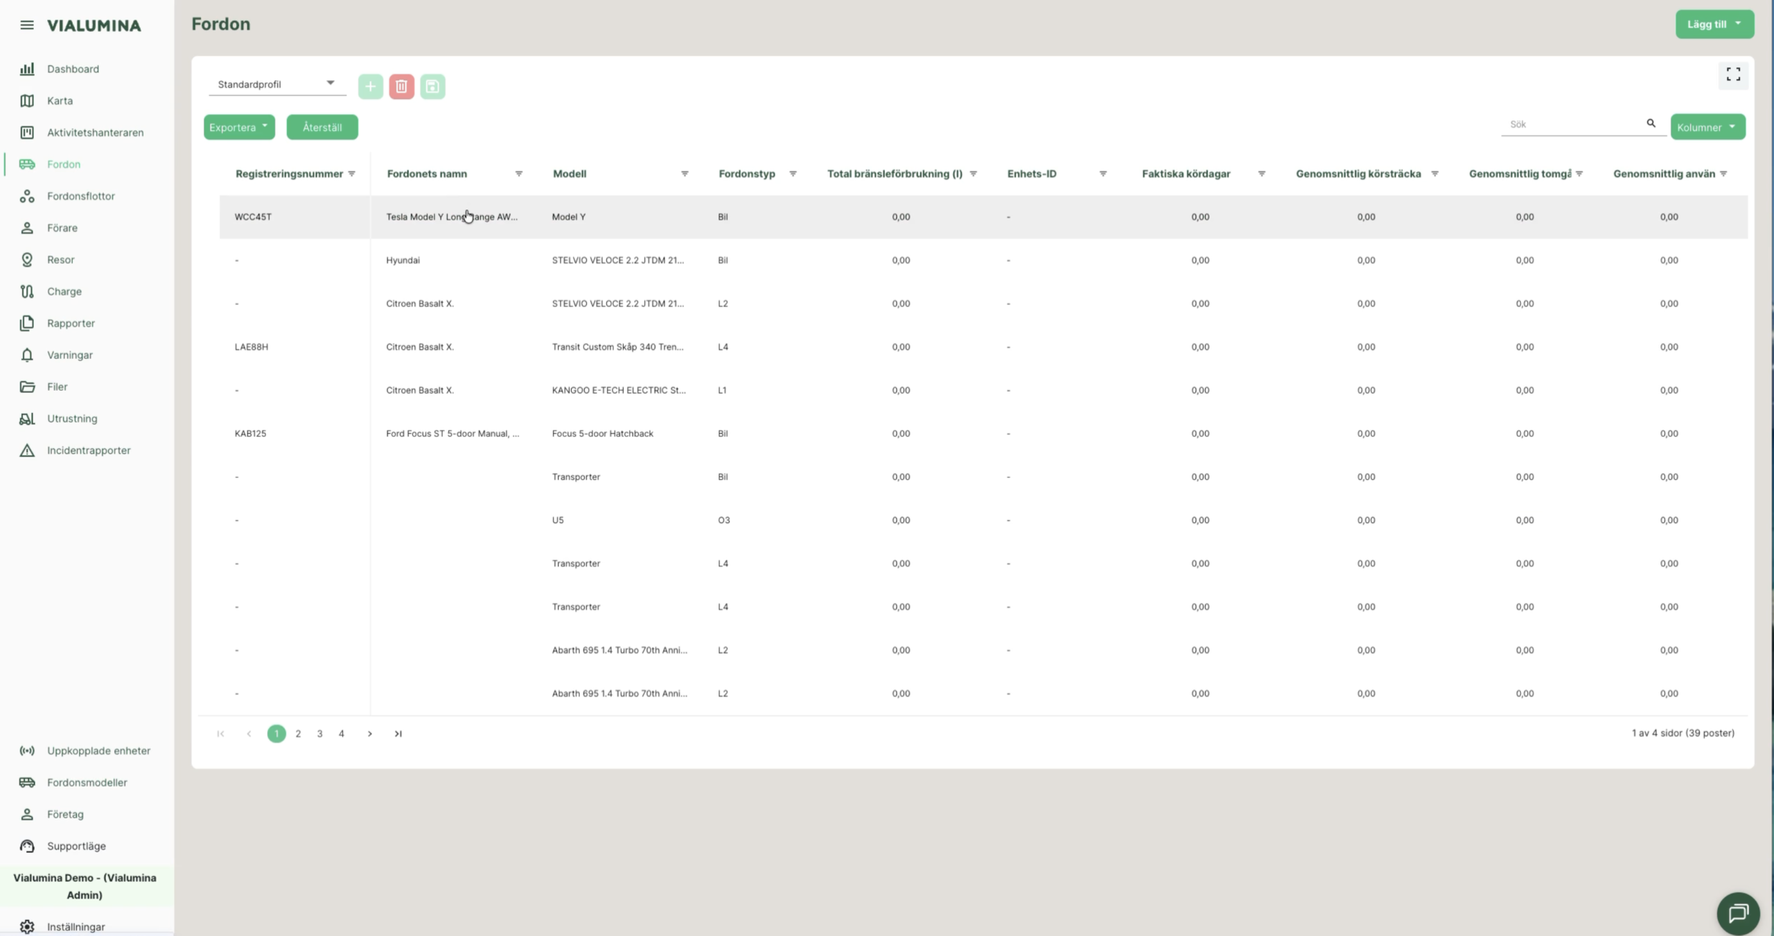The height and width of the screenshot is (936, 1774).
Task: Open the Kolumner dropdown
Action: [x=1707, y=127]
